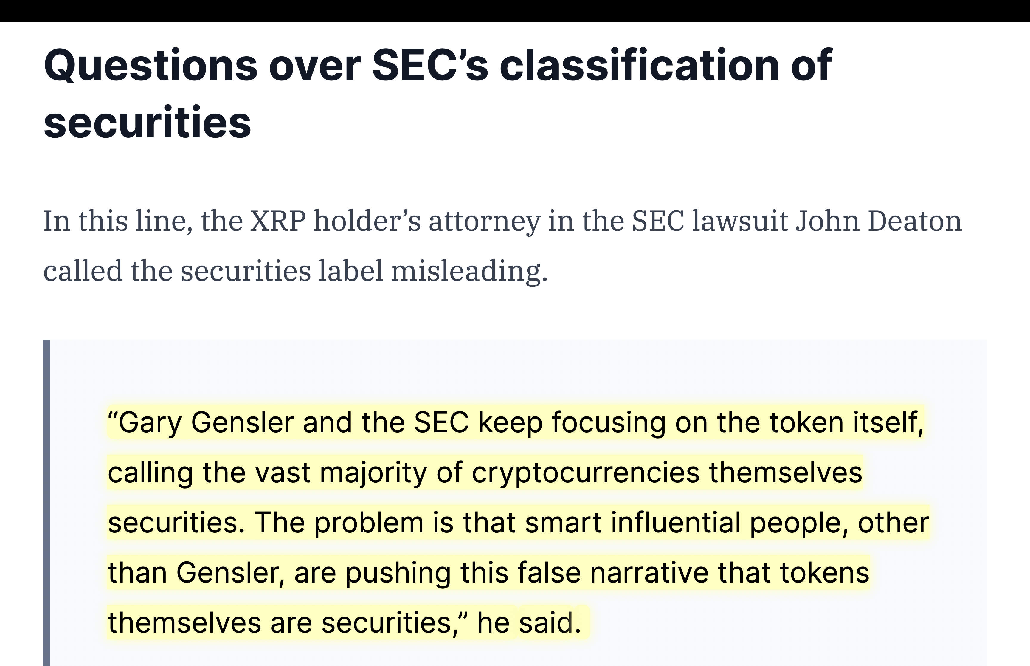Click the black bar at the page top
Screen dimensions: 1030x666
click(515, 11)
